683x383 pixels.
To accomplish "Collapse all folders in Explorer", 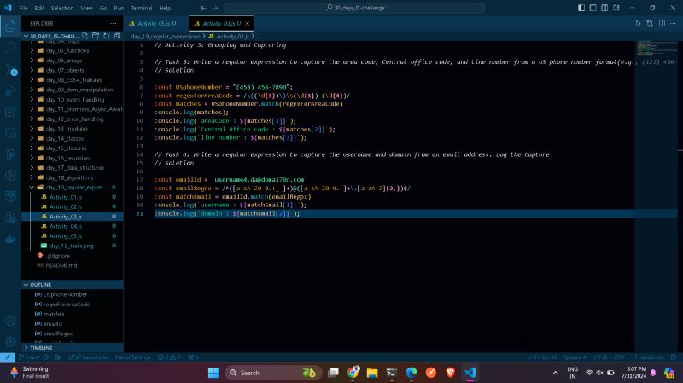I will pos(117,36).
